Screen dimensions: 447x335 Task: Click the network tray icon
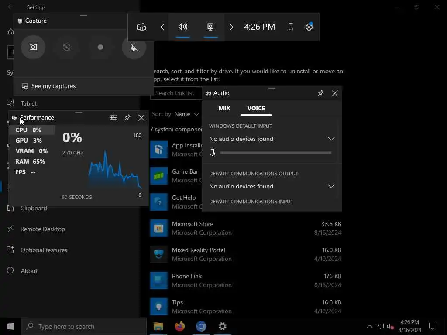380,326
